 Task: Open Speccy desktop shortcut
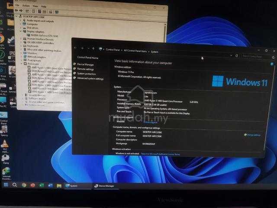[4, 131]
